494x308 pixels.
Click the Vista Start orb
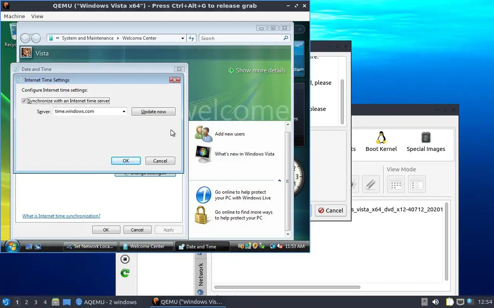12,246
